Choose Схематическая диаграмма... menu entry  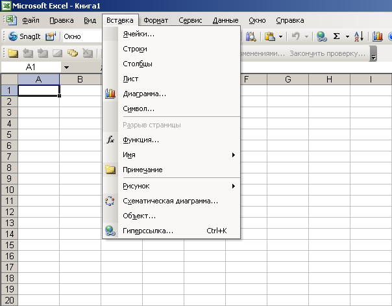(x=171, y=201)
